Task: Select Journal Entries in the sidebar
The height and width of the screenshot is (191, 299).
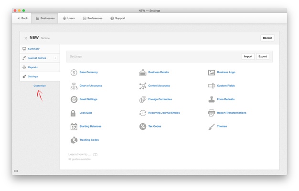Action: point(40,58)
